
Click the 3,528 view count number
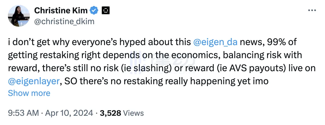coord(111,113)
